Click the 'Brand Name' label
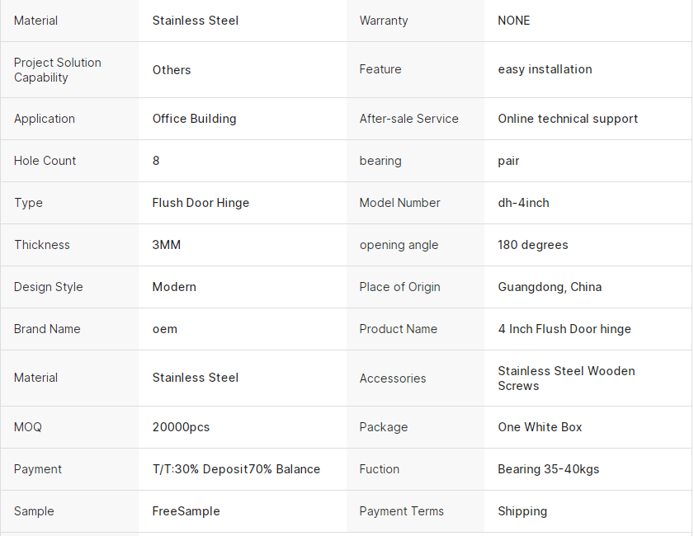 (x=47, y=329)
